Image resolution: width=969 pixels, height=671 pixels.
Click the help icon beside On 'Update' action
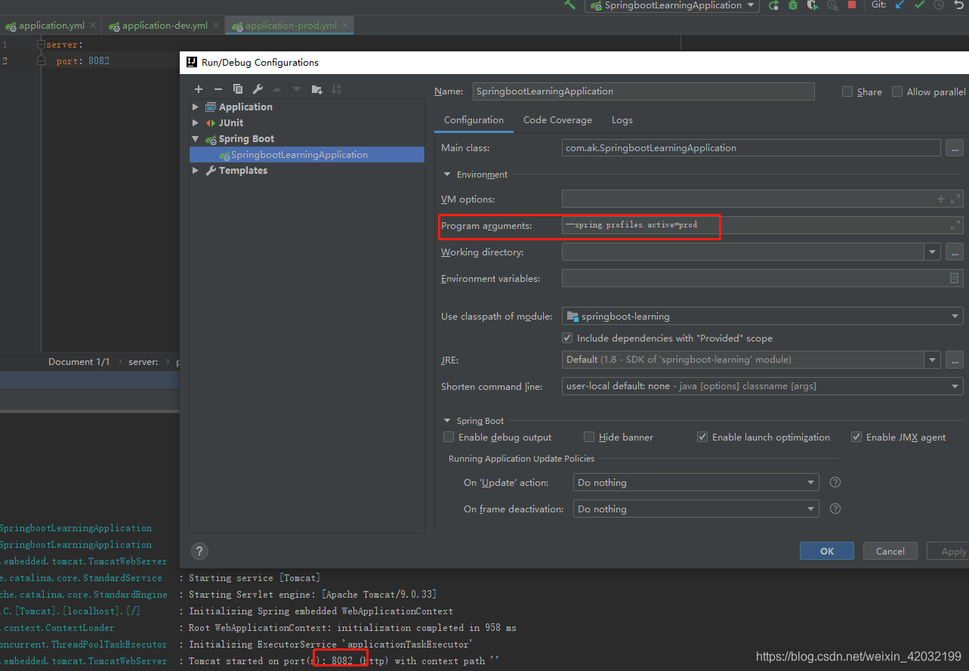coord(835,482)
